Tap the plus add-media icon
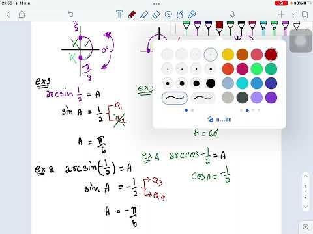313x234 pixels. click(x=281, y=14)
